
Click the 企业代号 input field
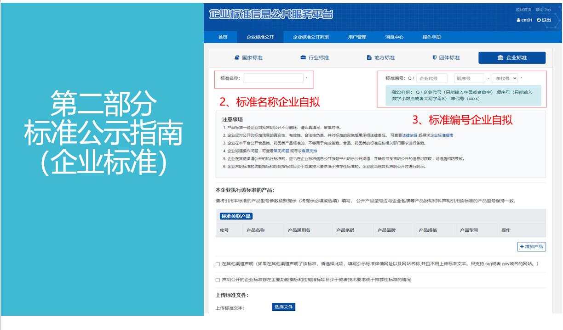(432, 78)
